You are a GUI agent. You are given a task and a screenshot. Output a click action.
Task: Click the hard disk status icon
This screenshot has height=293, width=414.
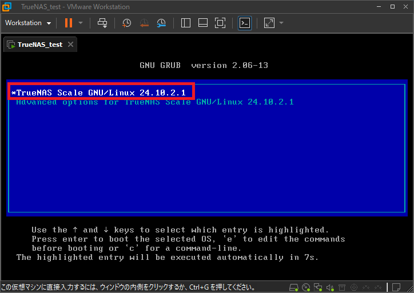click(x=293, y=287)
